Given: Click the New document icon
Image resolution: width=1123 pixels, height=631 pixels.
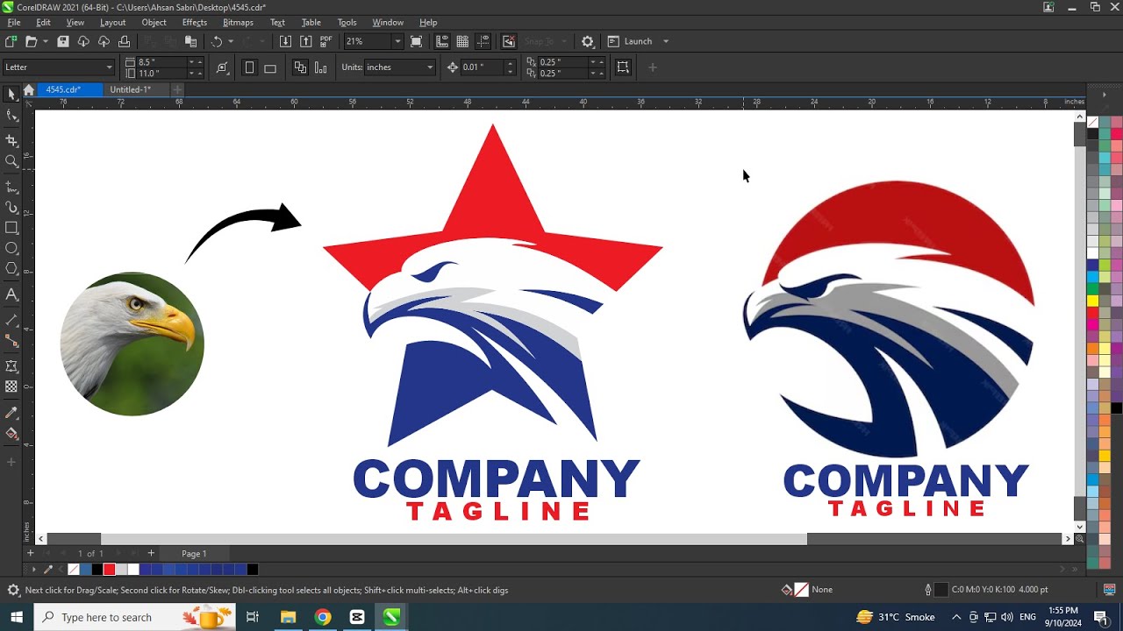Looking at the screenshot, I should point(11,41).
